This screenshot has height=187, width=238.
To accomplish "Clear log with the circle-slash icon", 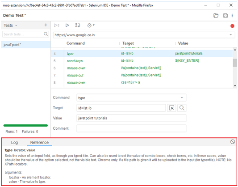I will (233, 142).
